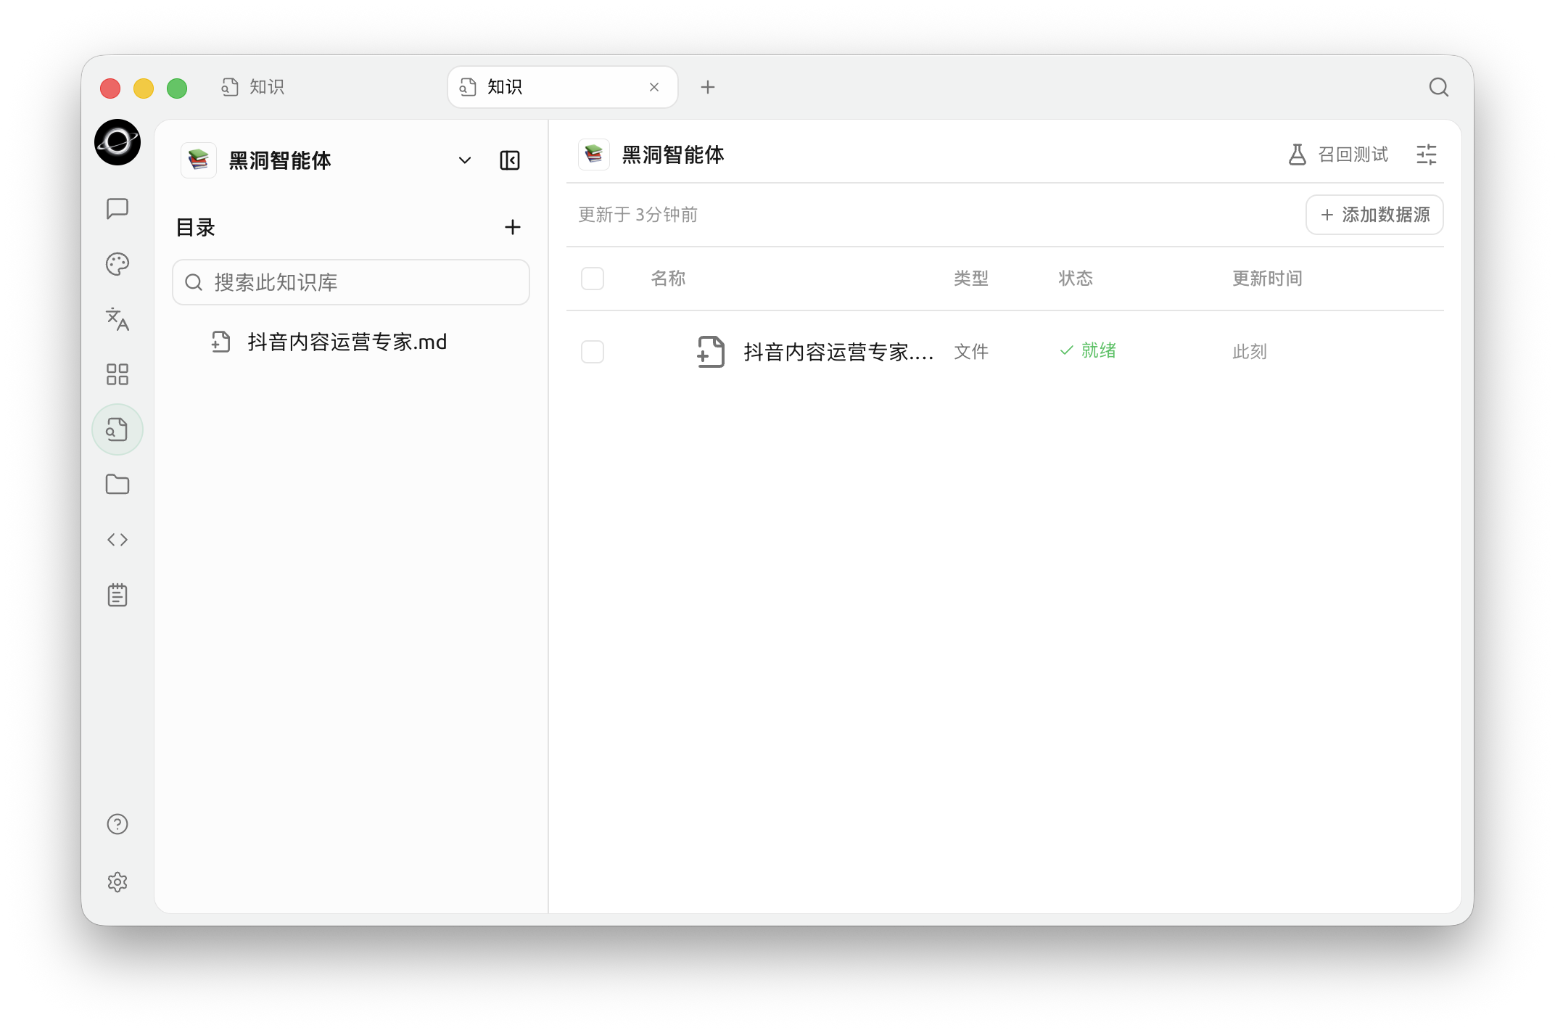Open the code tools sidebar icon

click(x=117, y=540)
